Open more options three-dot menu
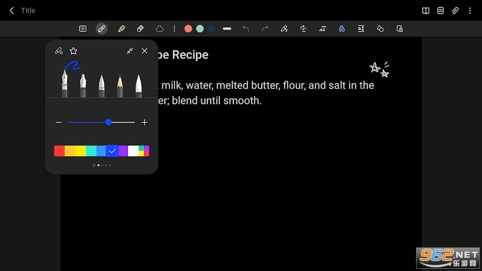Viewport: 482px width, 271px height. [x=470, y=10]
